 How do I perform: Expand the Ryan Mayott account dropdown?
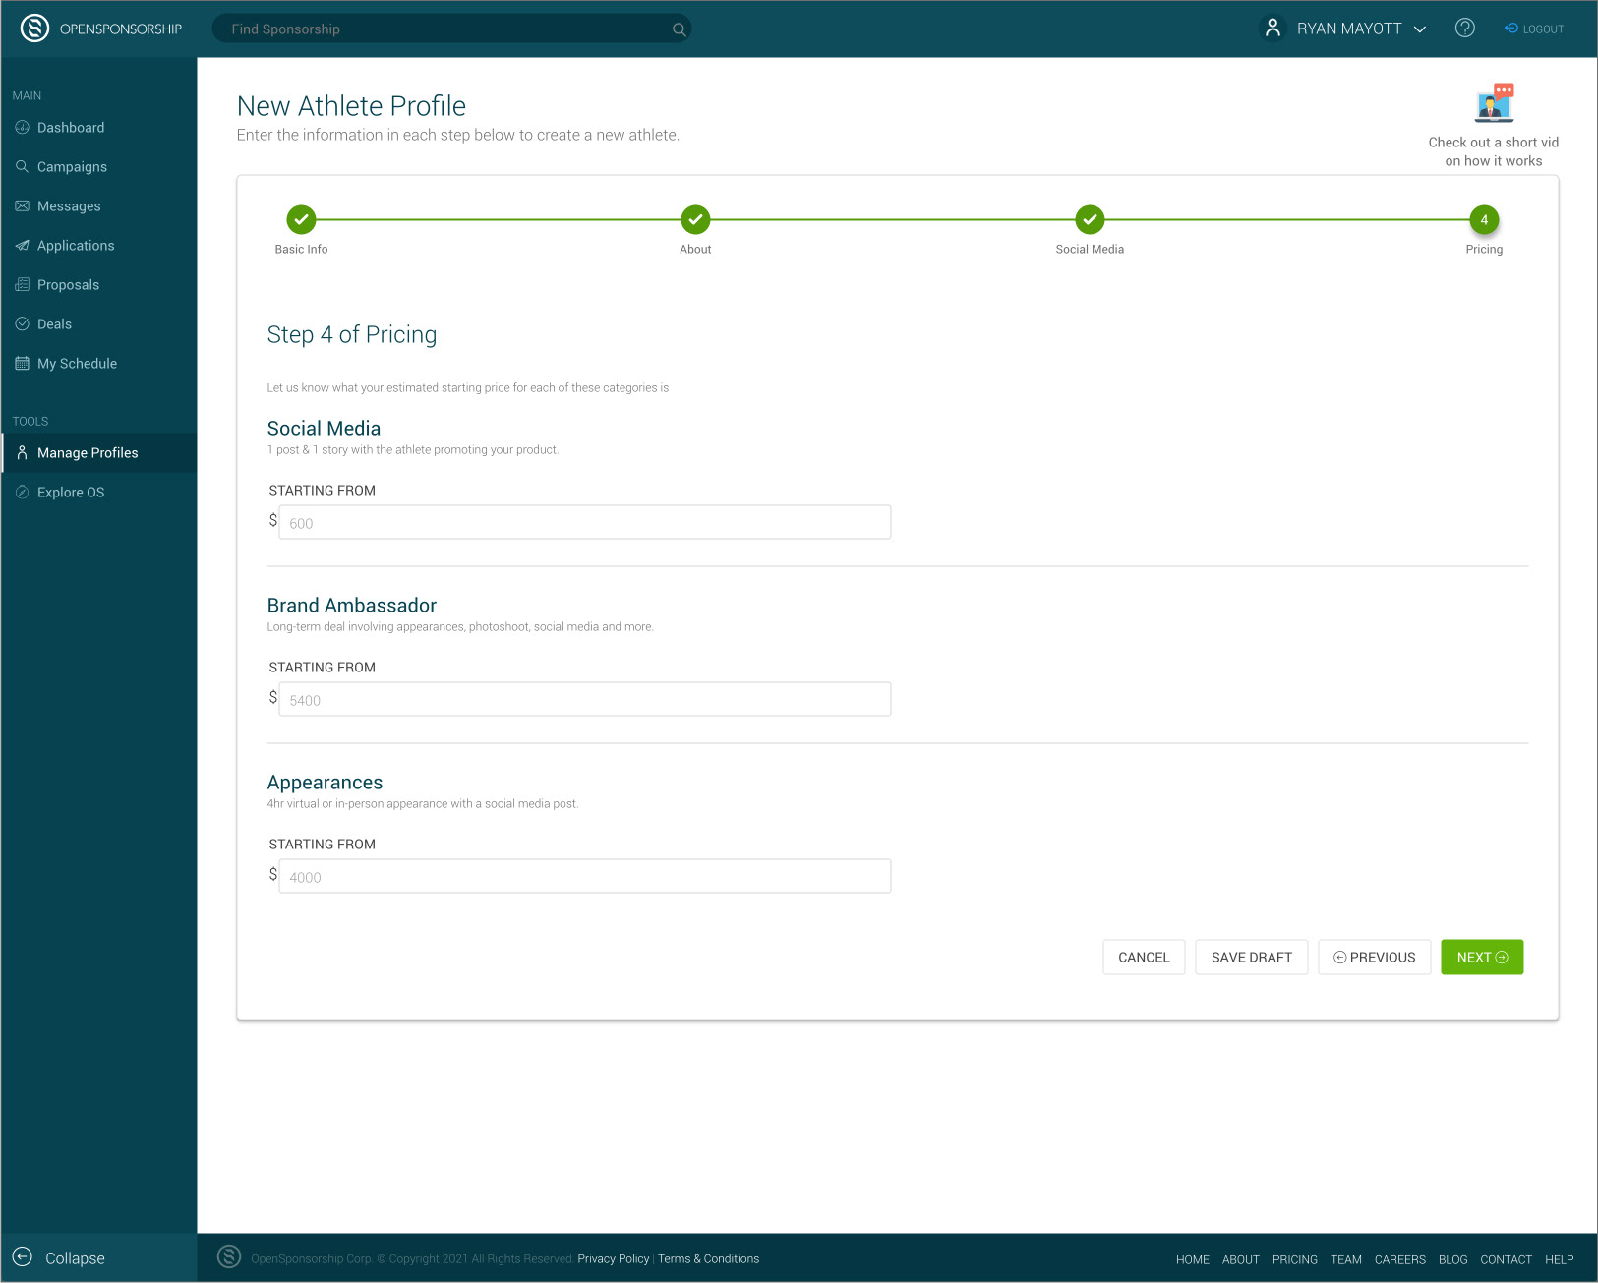(x=1420, y=29)
